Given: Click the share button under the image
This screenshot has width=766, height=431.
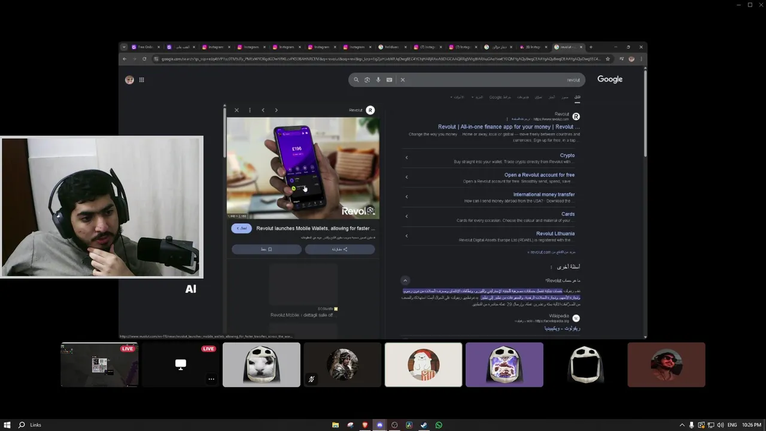Looking at the screenshot, I should pyautogui.click(x=340, y=249).
